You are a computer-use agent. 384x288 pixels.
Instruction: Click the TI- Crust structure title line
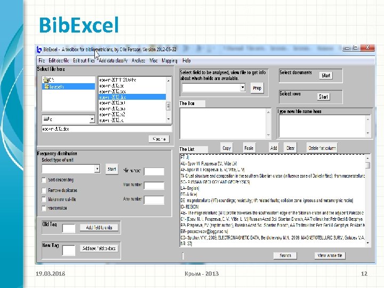tap(273, 176)
